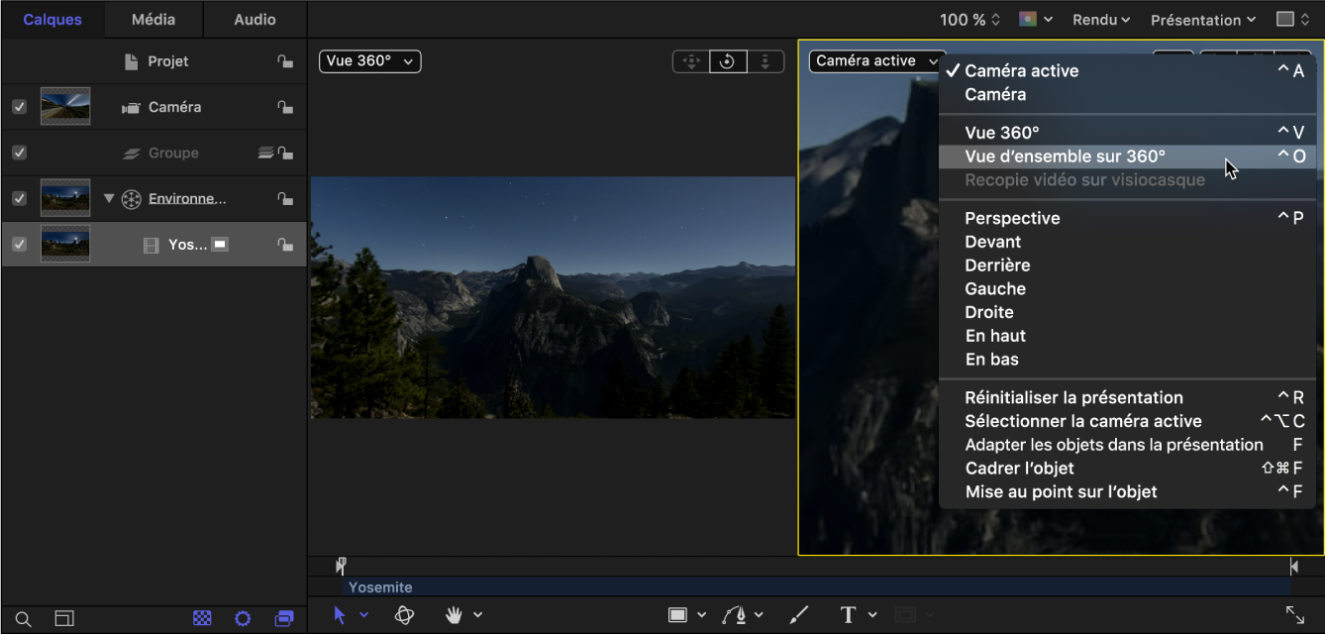Toggle visibility checkbox of the Caméra layer
This screenshot has width=1325, height=635.
point(18,106)
